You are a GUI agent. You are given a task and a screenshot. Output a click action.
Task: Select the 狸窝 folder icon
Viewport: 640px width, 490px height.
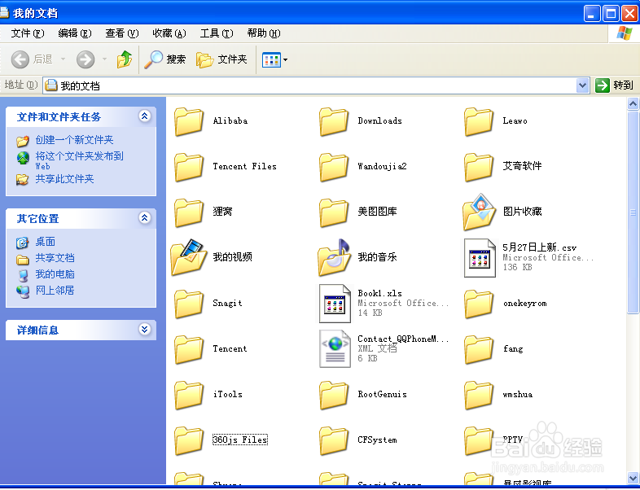(x=189, y=212)
